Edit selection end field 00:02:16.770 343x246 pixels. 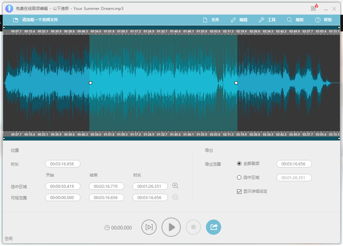tap(106, 186)
